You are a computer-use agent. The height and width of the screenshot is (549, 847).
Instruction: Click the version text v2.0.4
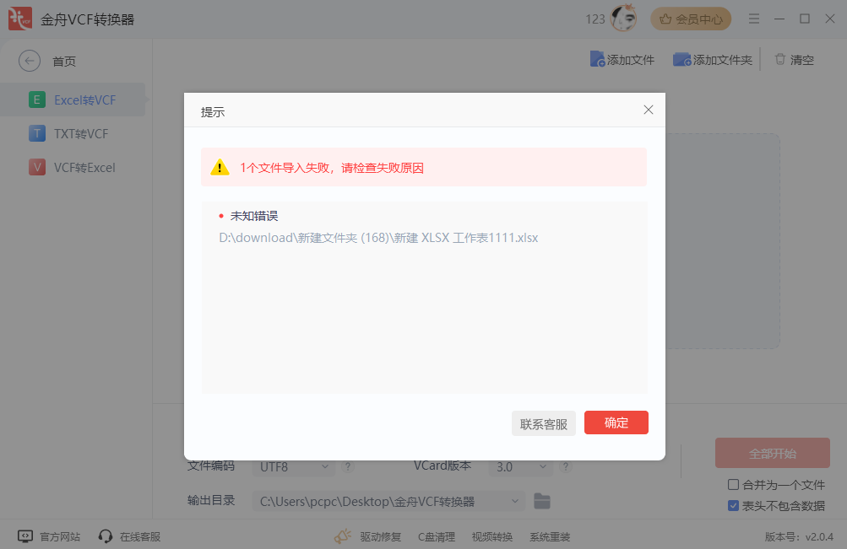click(819, 536)
